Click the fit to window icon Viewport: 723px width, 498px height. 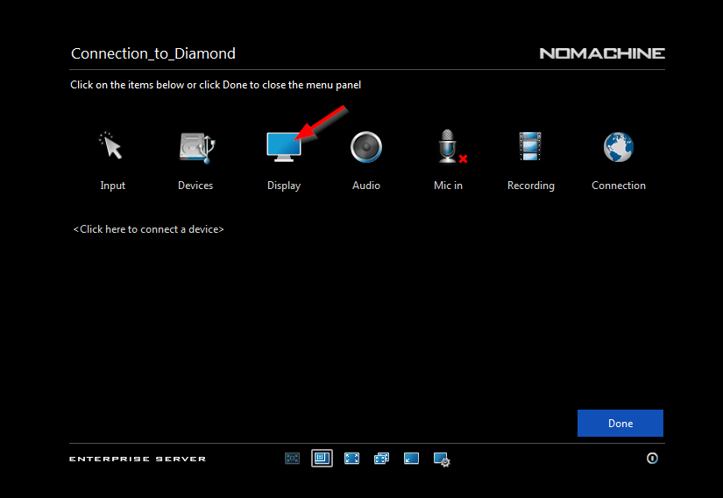pos(293,459)
